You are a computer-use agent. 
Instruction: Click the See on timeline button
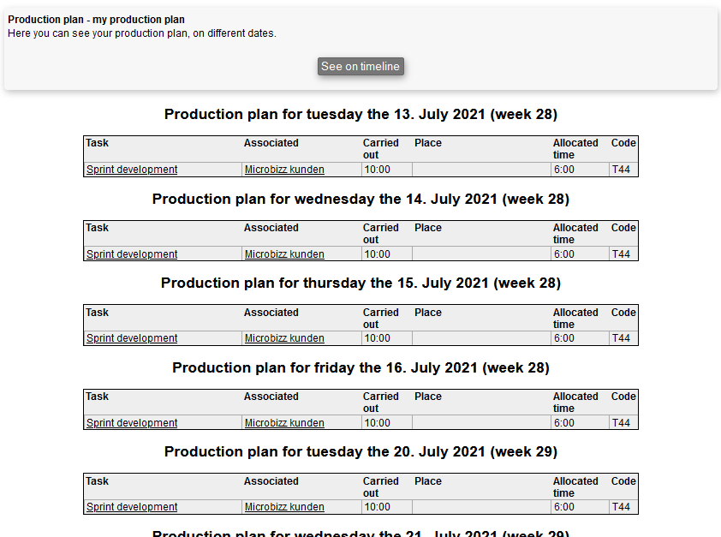pos(360,67)
